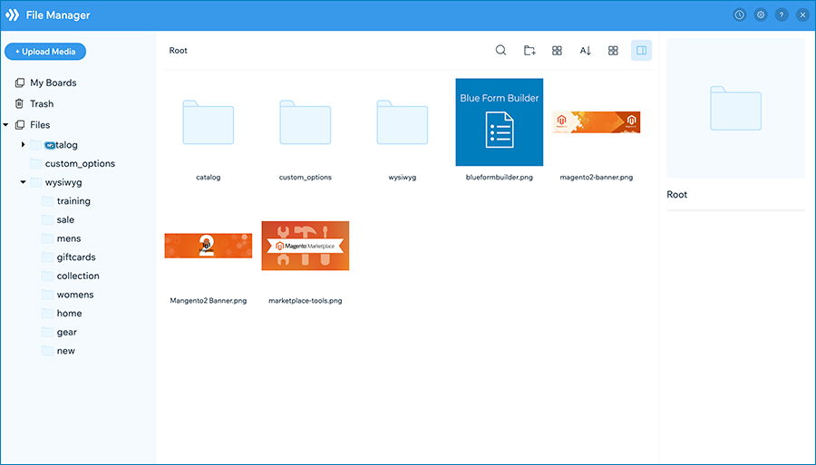Select the marketplace-tools.png thumbnail
Viewport: 816px width, 465px height.
[305, 246]
